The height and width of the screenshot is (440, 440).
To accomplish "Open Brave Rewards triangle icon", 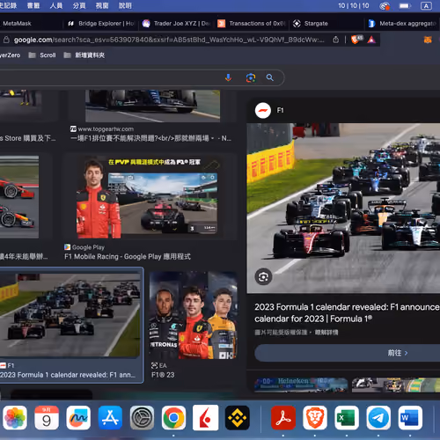I will [x=371, y=40].
